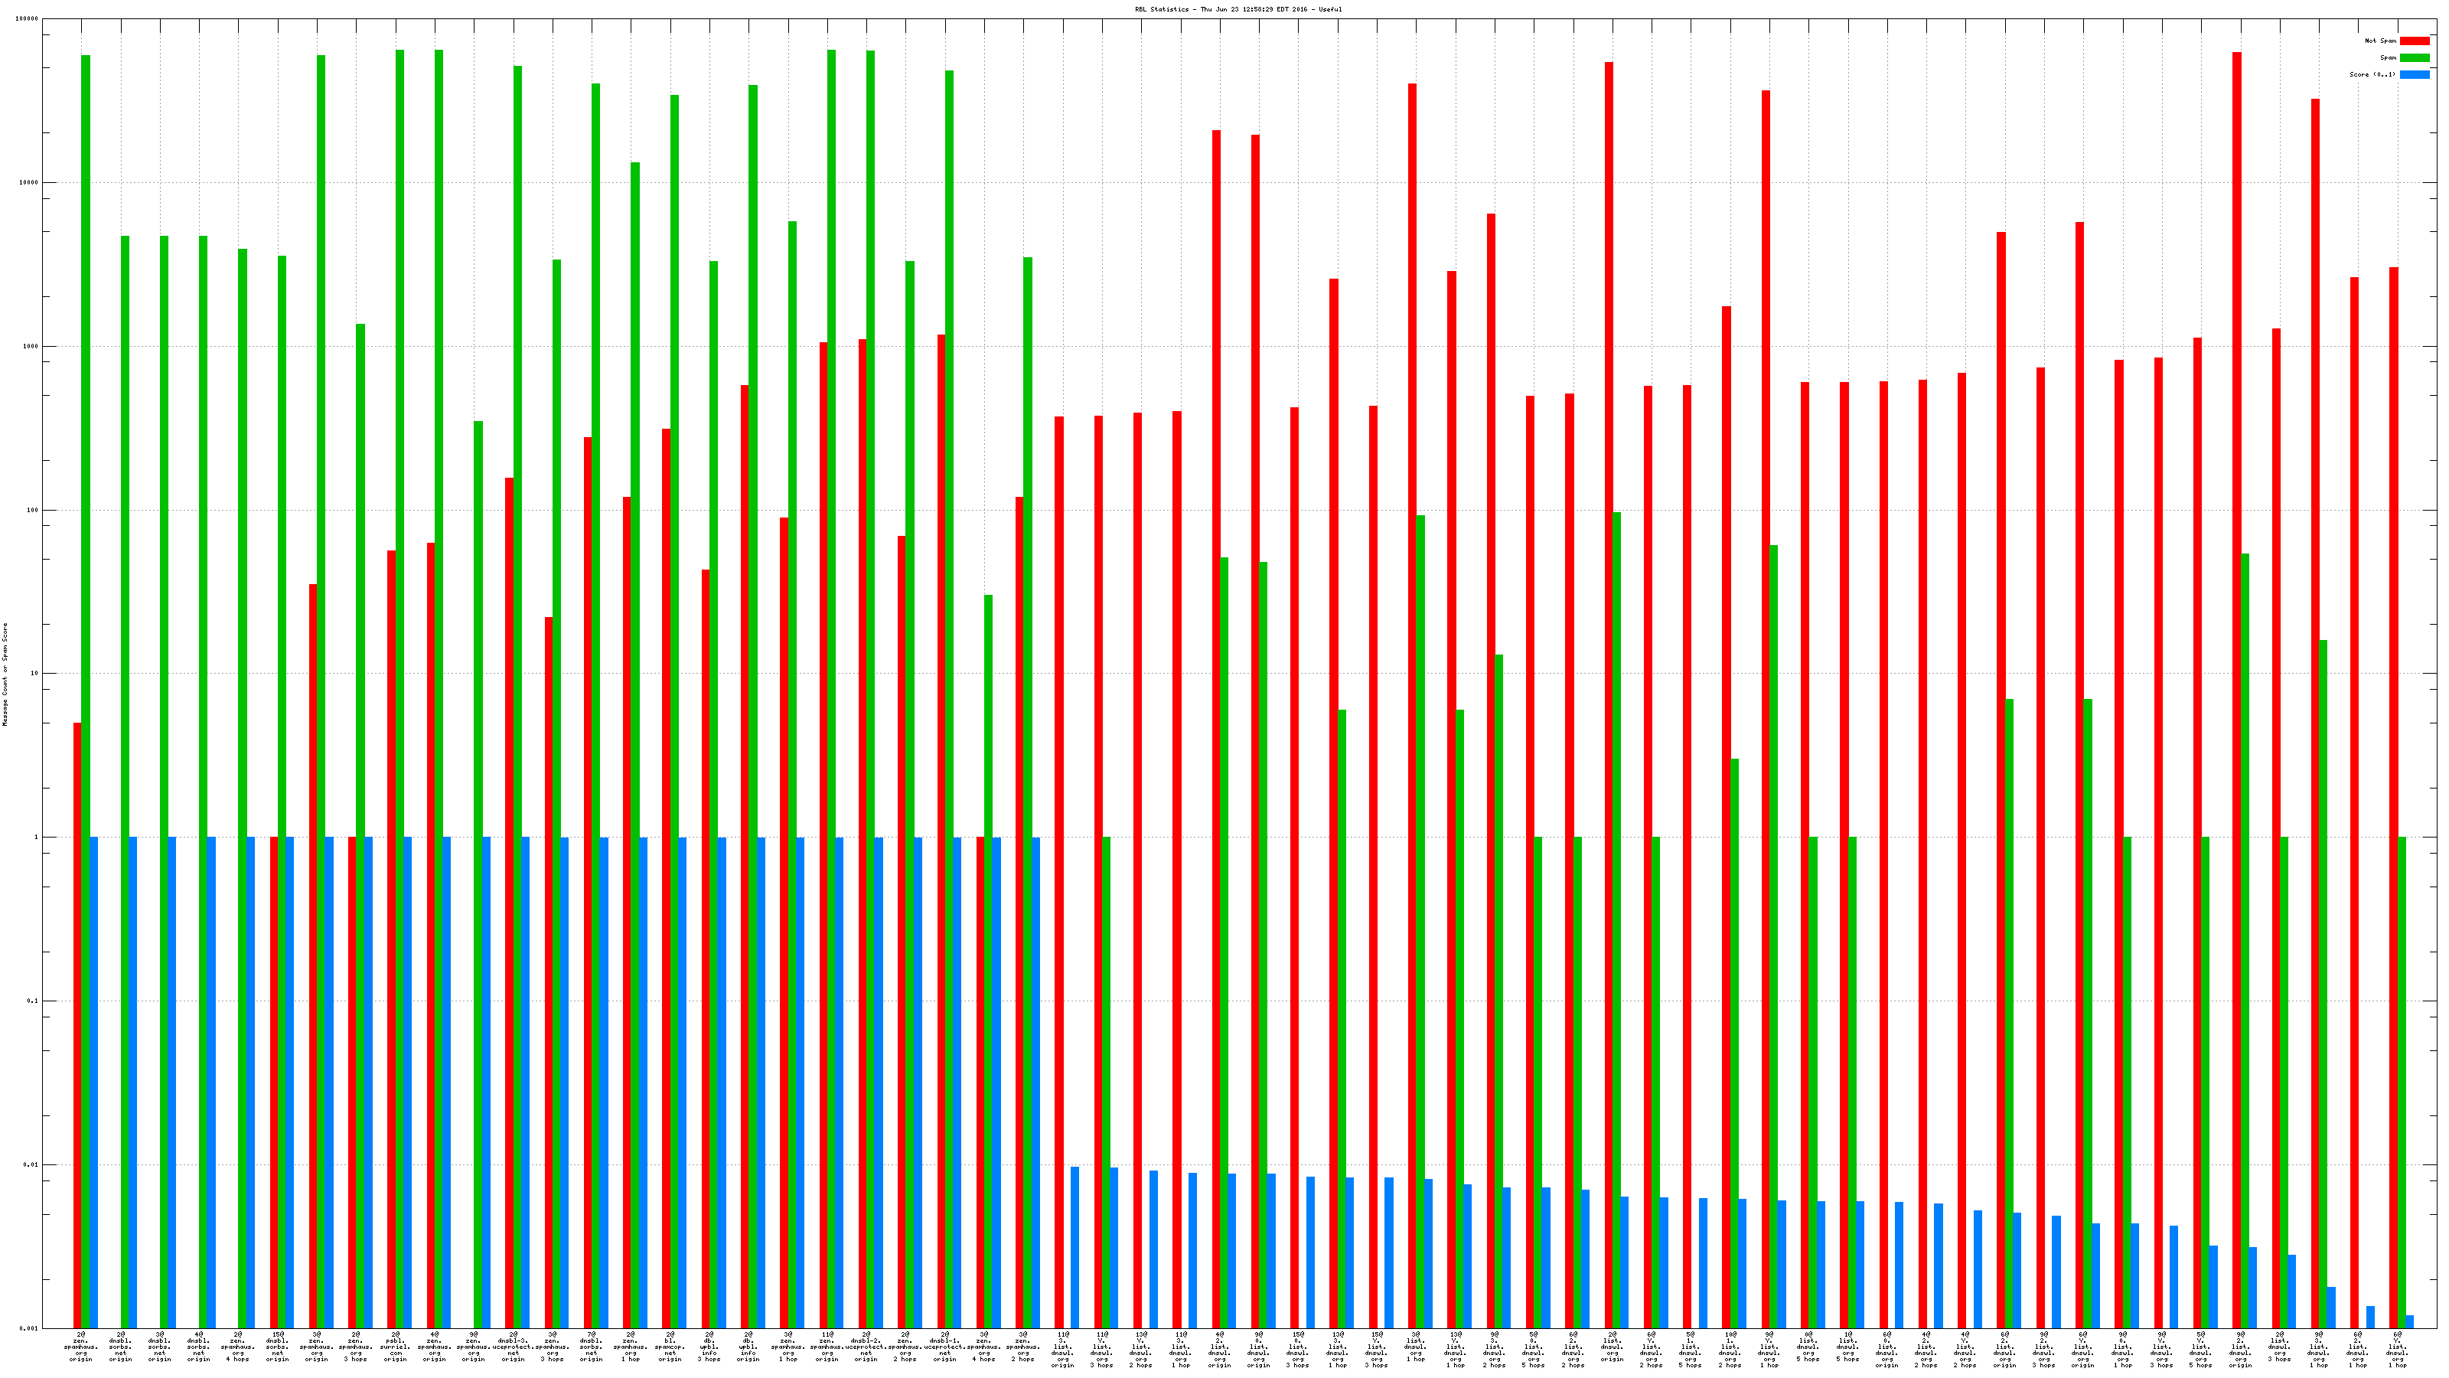Click the vertical Message Count axis label
The height and width of the screenshot is (1378, 2449).
5,674
